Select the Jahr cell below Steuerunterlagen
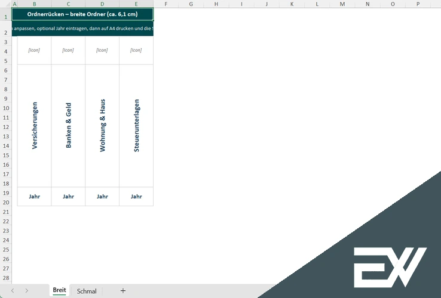This screenshot has width=441, height=298. (136, 197)
